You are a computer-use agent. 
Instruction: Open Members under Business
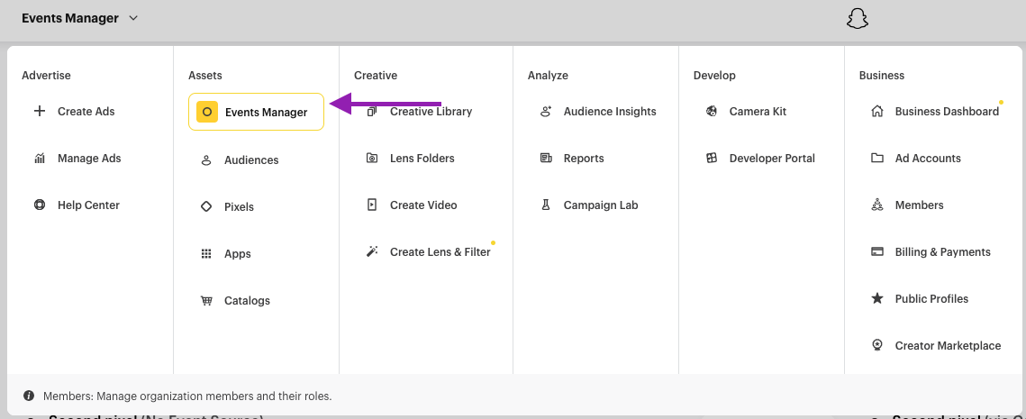click(919, 205)
